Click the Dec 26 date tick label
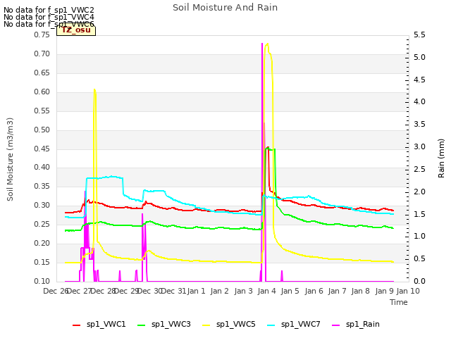Viewport: 451px width, 338px height. click(x=56, y=291)
